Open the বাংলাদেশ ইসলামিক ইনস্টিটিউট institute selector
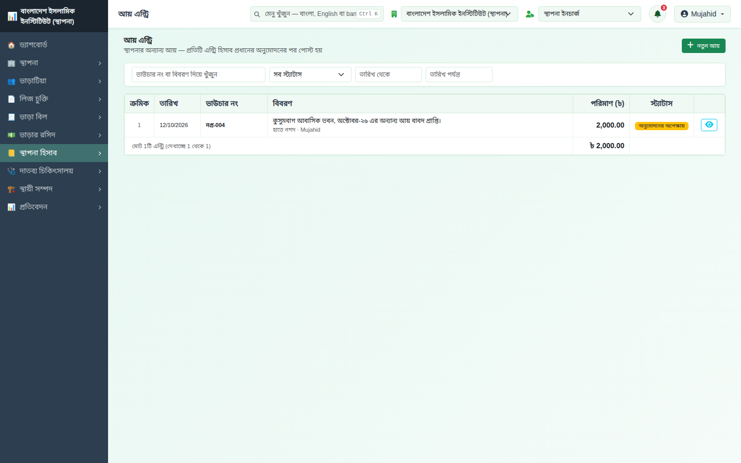This screenshot has width=741, height=463. (459, 14)
